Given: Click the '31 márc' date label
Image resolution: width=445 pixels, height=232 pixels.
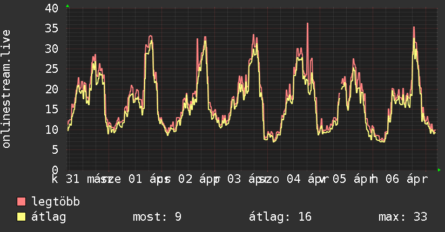Looking at the screenshot, I should coord(90,179).
